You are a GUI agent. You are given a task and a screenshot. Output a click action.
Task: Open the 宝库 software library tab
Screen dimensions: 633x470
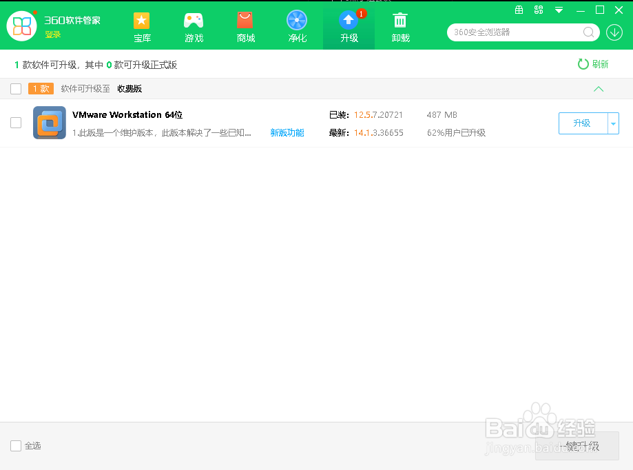point(142,27)
